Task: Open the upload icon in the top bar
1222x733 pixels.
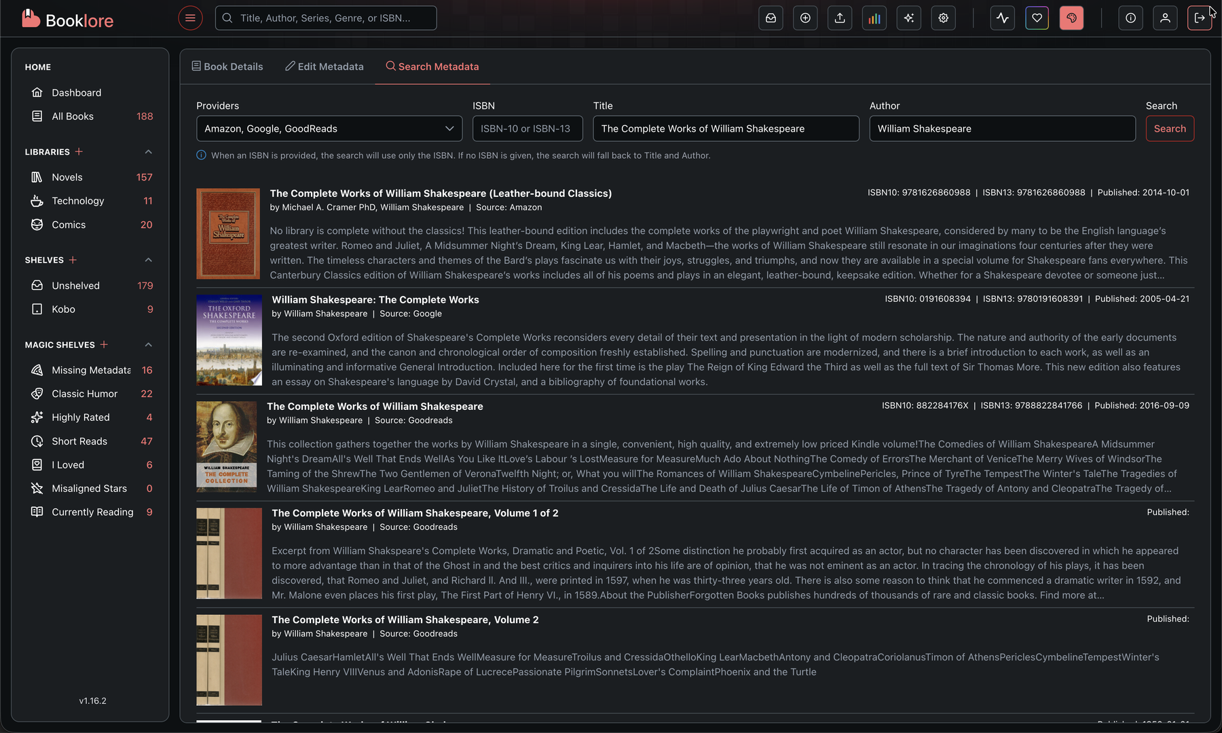Action: [840, 18]
